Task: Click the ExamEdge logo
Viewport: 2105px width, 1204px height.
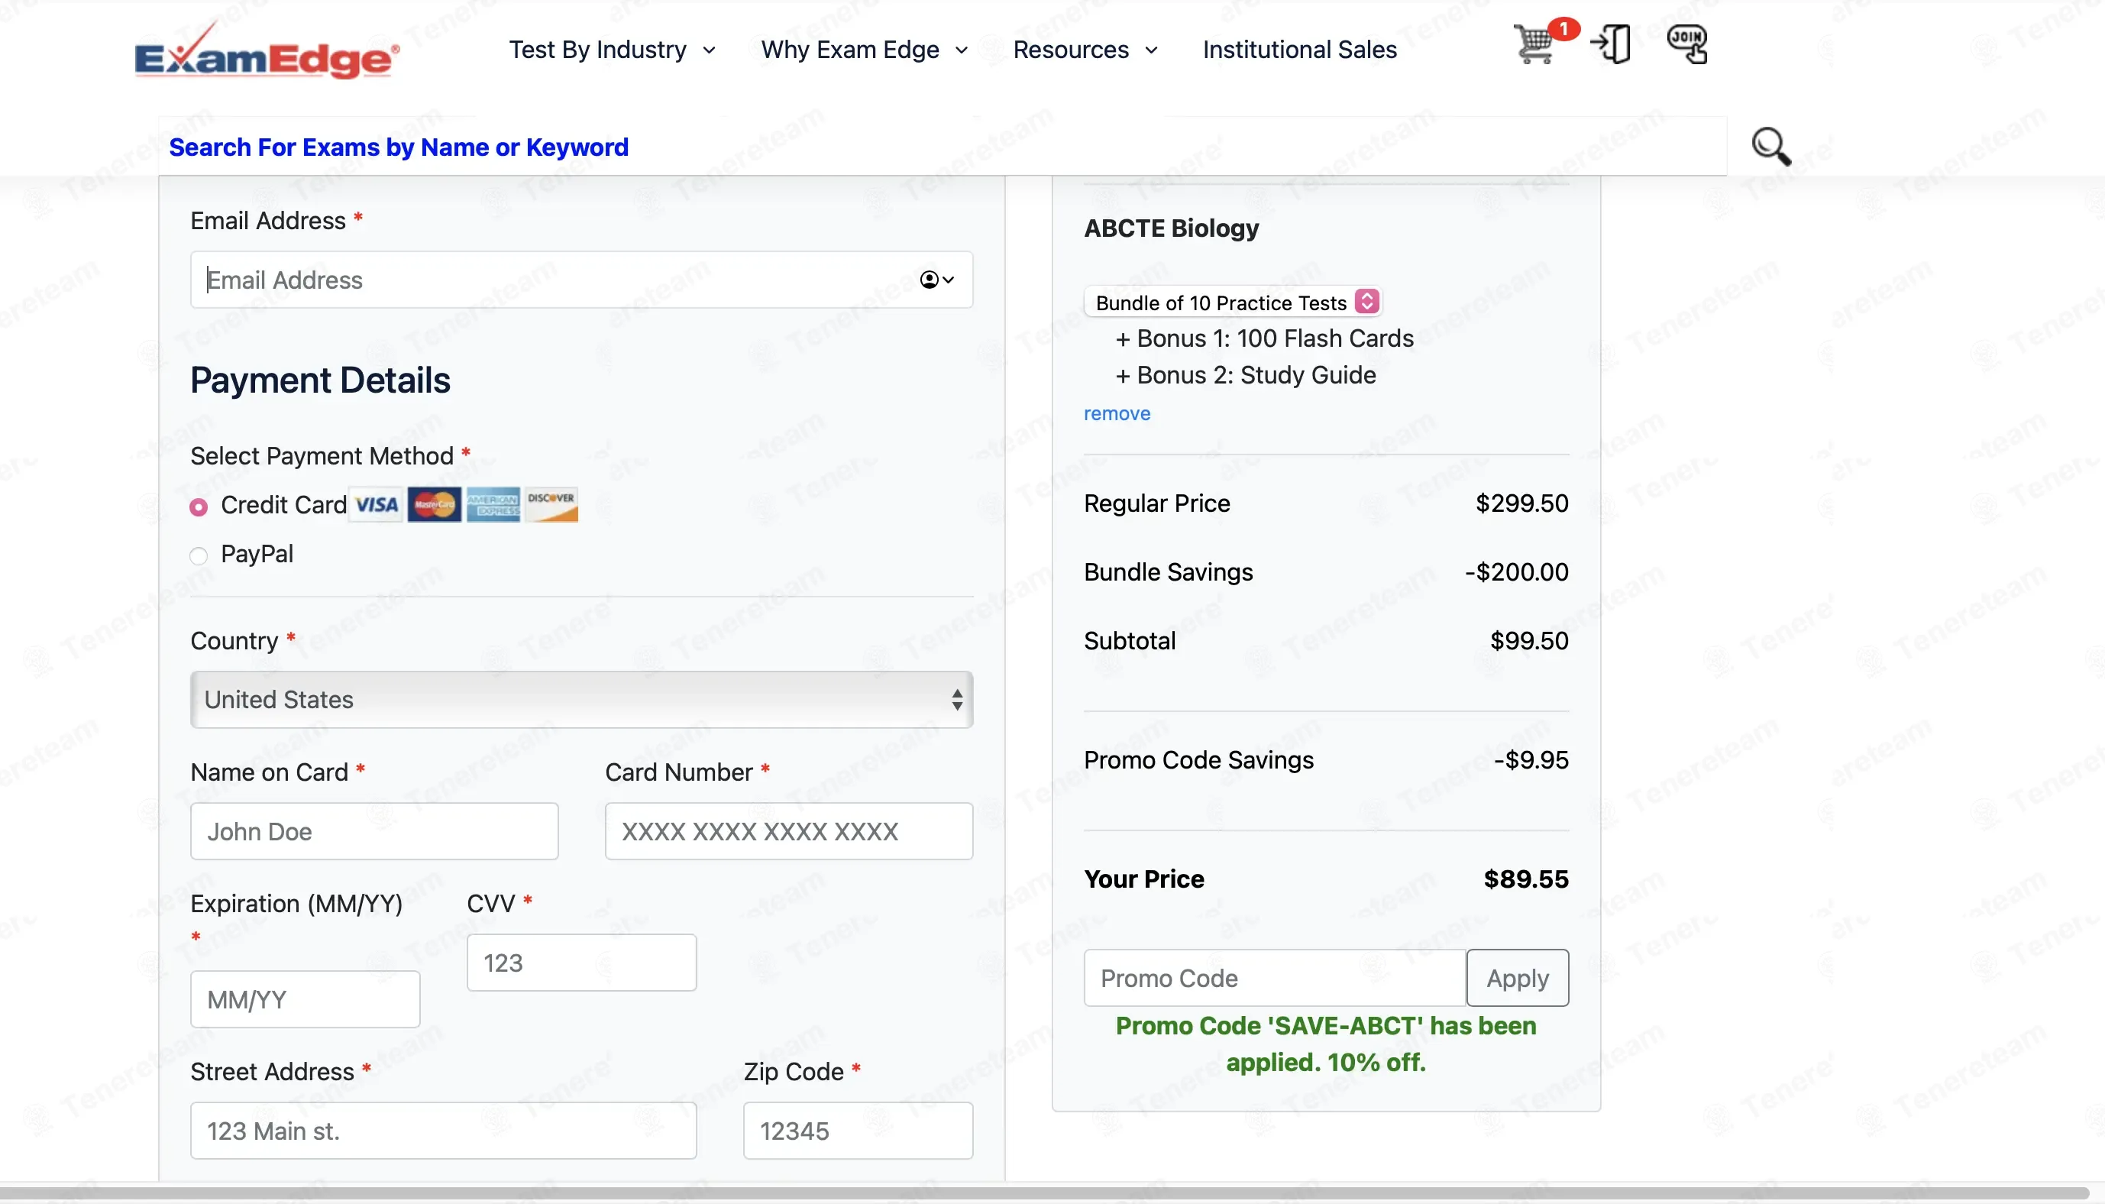Action: point(267,52)
